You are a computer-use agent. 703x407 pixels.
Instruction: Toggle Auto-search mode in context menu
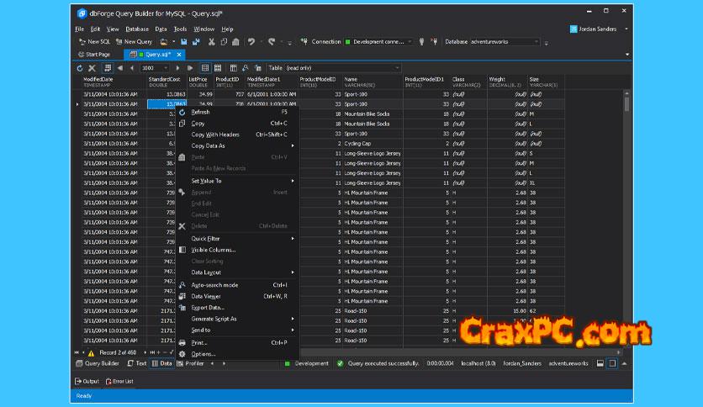click(214, 285)
